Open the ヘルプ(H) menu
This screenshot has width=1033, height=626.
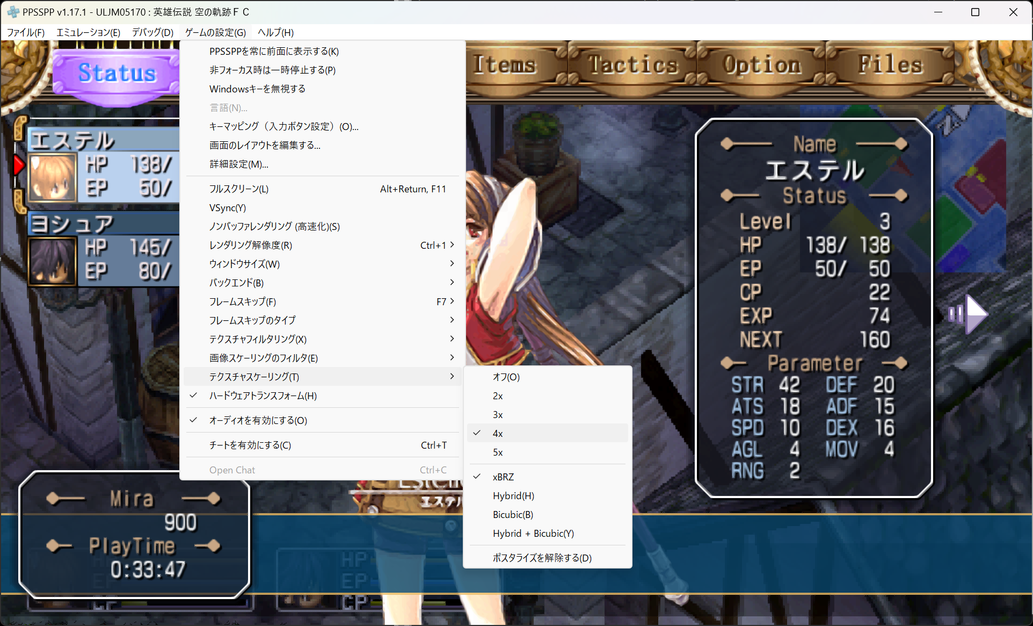coord(275,32)
